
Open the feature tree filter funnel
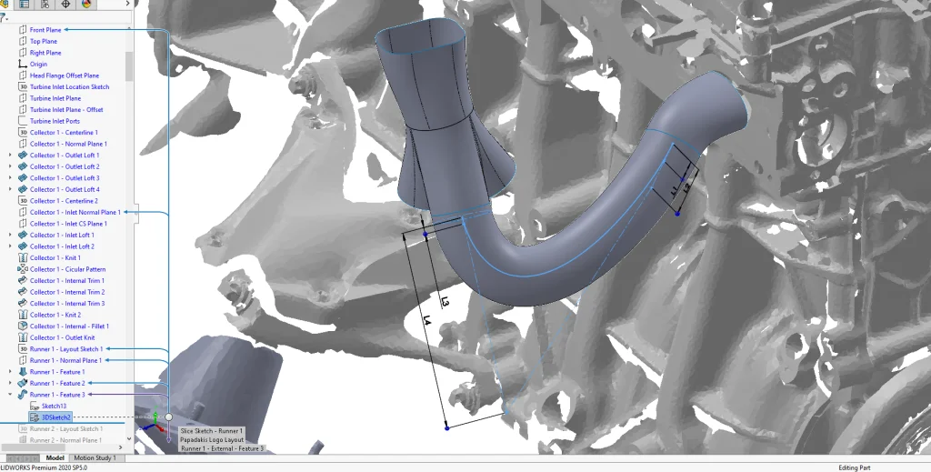coord(3,18)
